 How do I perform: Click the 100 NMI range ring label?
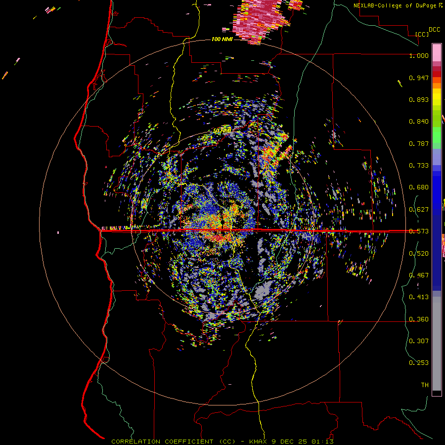click(x=222, y=39)
